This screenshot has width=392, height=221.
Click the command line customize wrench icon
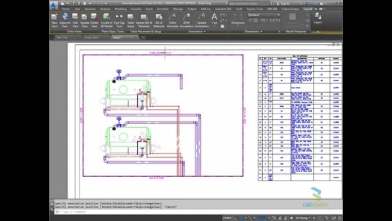point(52,210)
